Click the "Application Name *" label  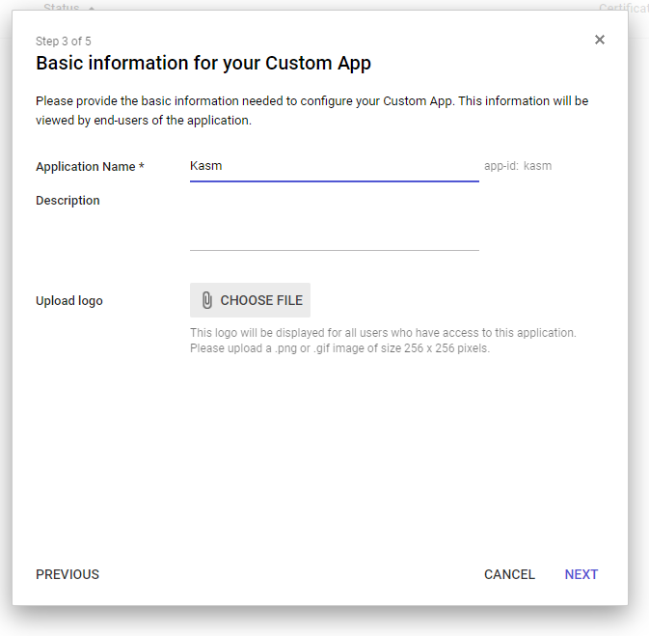[x=90, y=166]
